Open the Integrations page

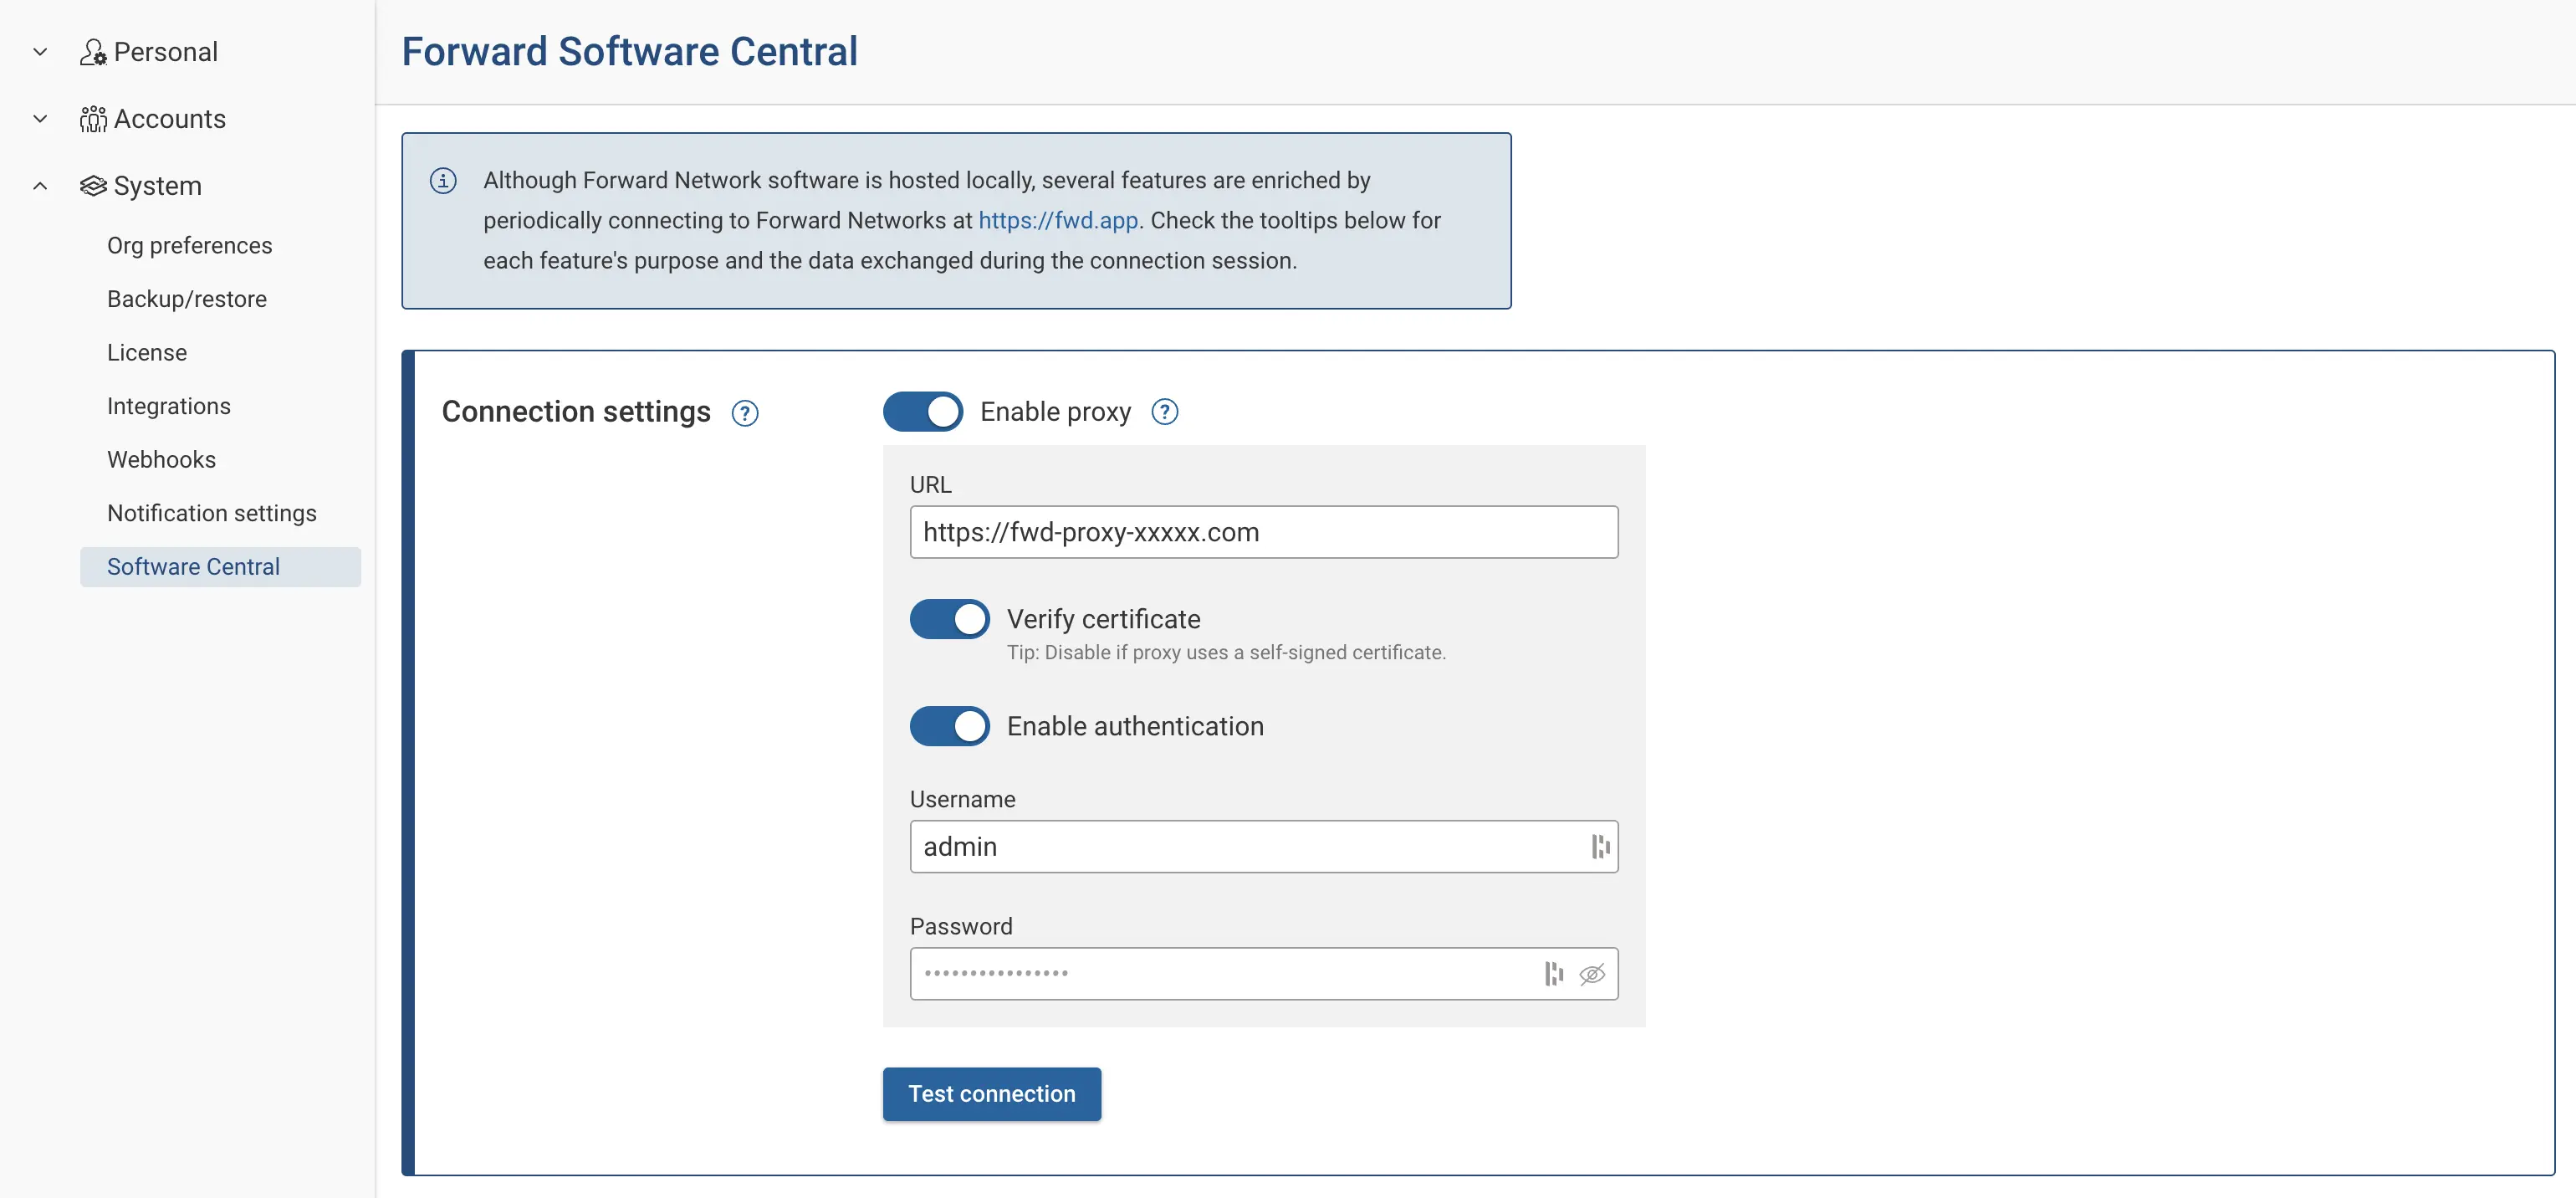(169, 406)
